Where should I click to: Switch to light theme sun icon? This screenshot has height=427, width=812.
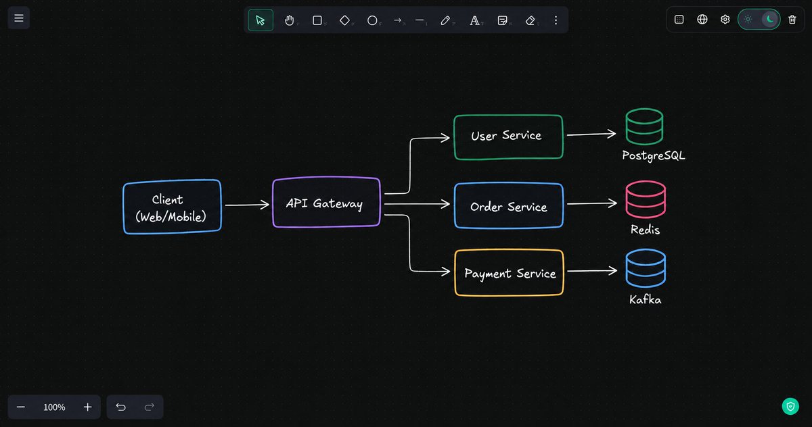[x=748, y=19]
